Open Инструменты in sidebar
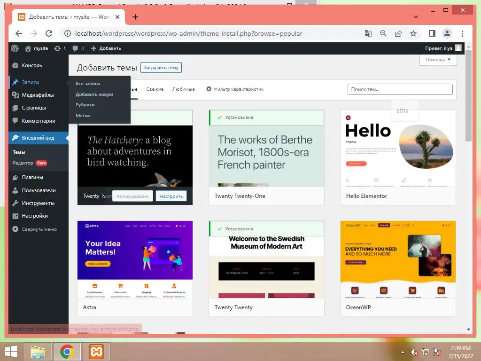Viewport: 481px width, 361px height. tap(39, 203)
